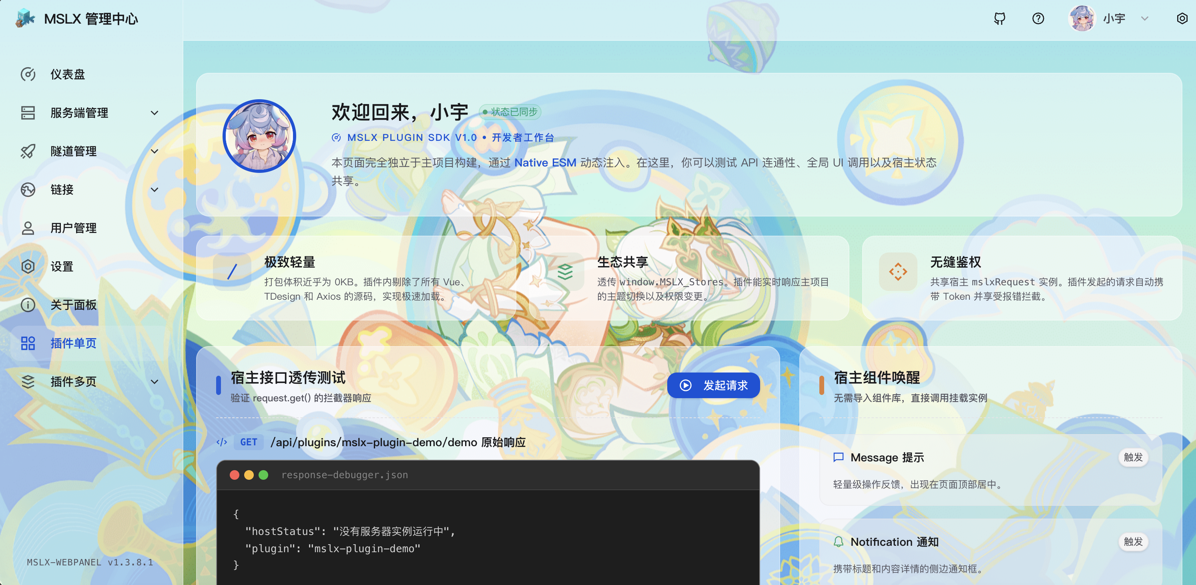Select the 插件单页 menu item
Viewport: 1196px width, 585px height.
pyautogui.click(x=91, y=344)
